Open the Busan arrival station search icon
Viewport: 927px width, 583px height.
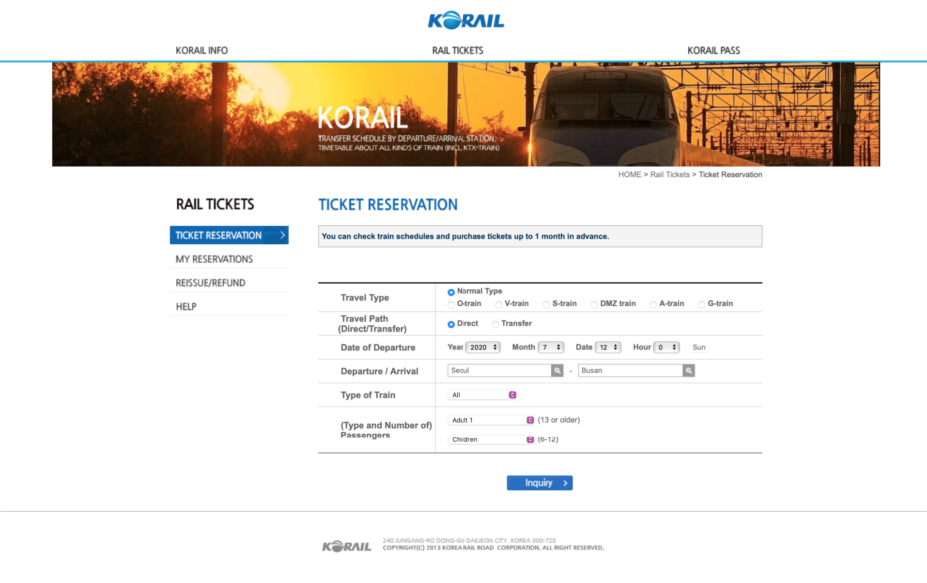tap(688, 369)
